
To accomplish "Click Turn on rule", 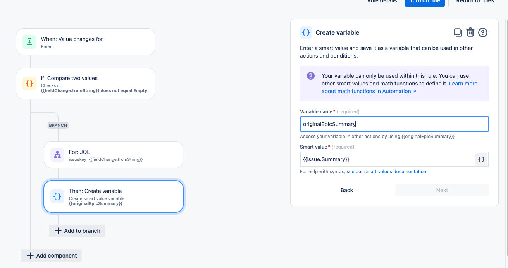I will point(425,2).
